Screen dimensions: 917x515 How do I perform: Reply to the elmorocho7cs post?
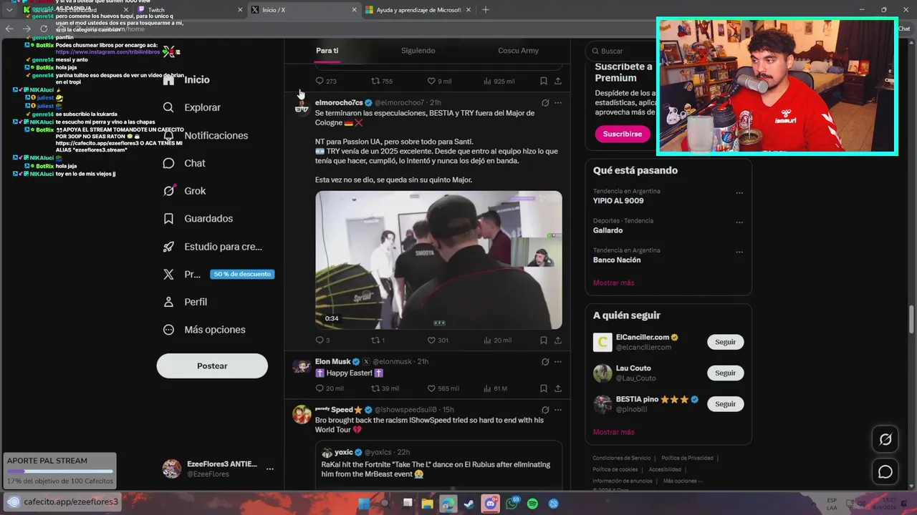[320, 340]
